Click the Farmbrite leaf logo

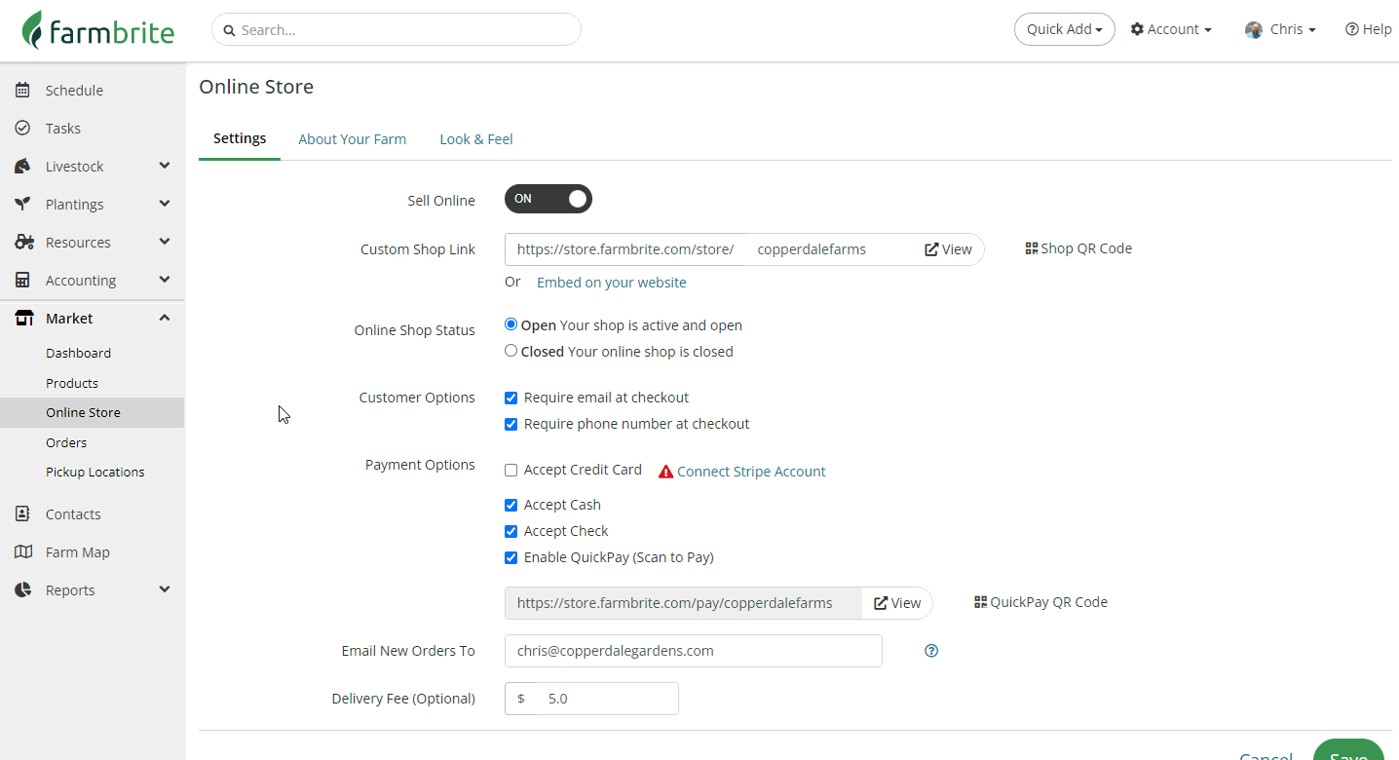(33, 30)
